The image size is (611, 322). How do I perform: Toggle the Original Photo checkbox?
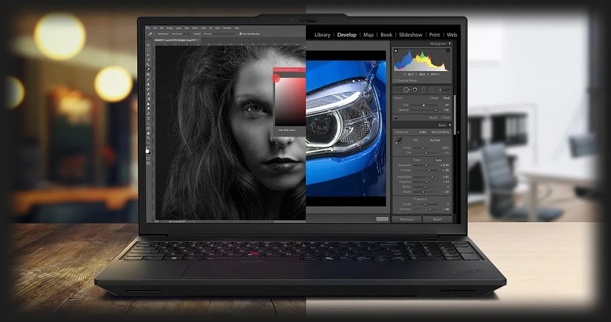click(395, 80)
